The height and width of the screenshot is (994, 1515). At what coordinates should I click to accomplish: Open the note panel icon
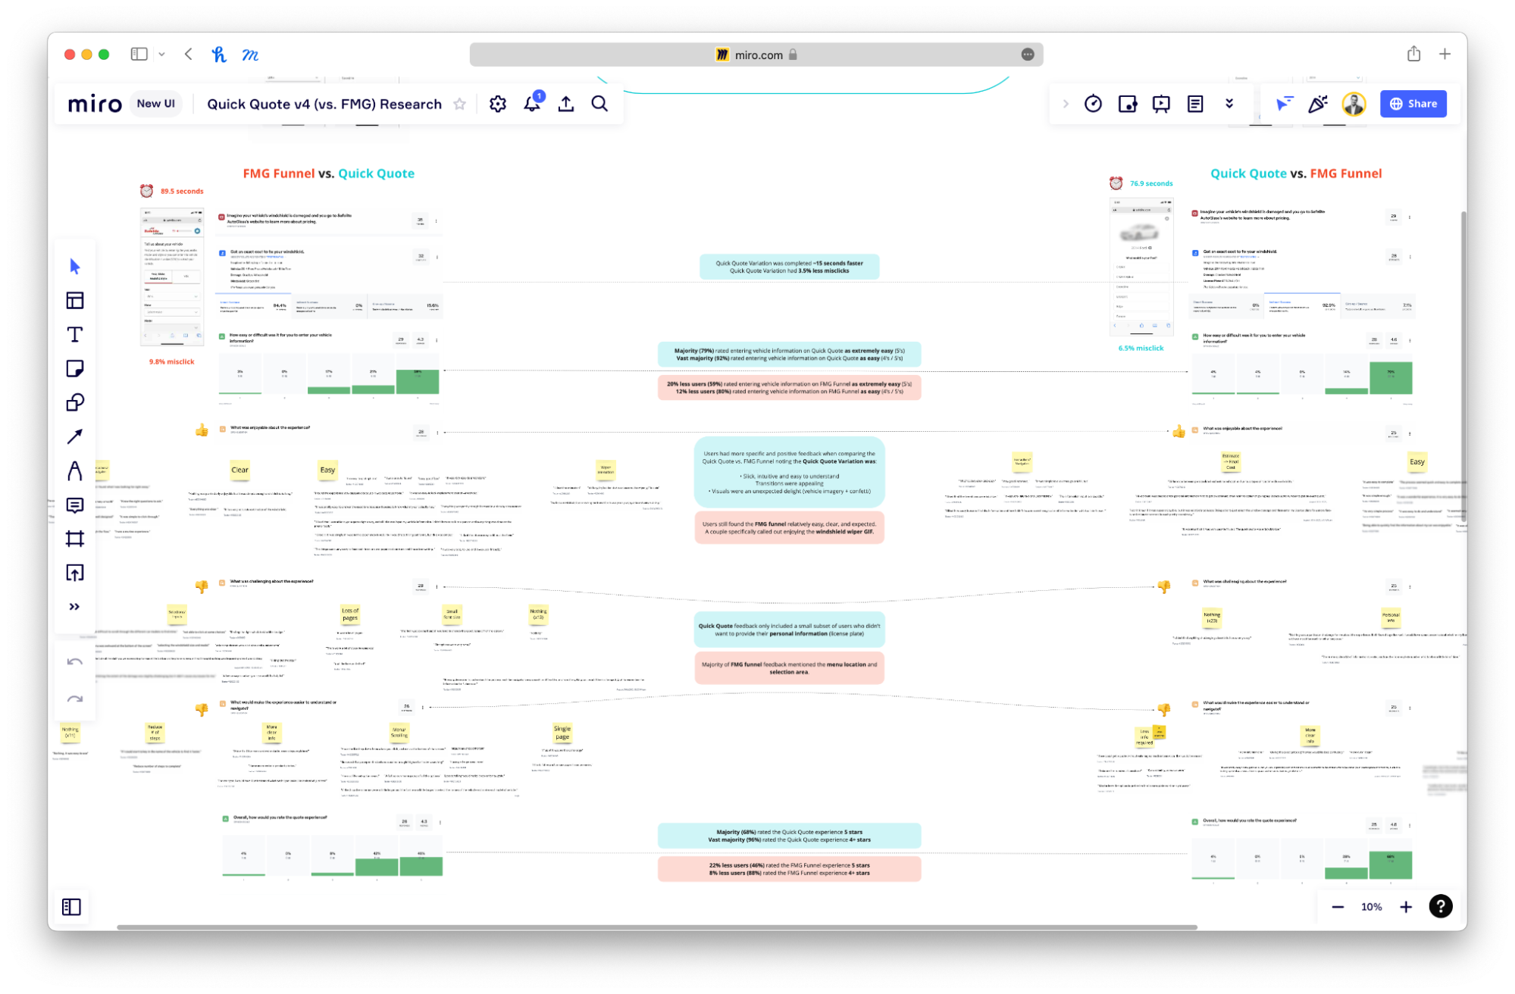1127,105
